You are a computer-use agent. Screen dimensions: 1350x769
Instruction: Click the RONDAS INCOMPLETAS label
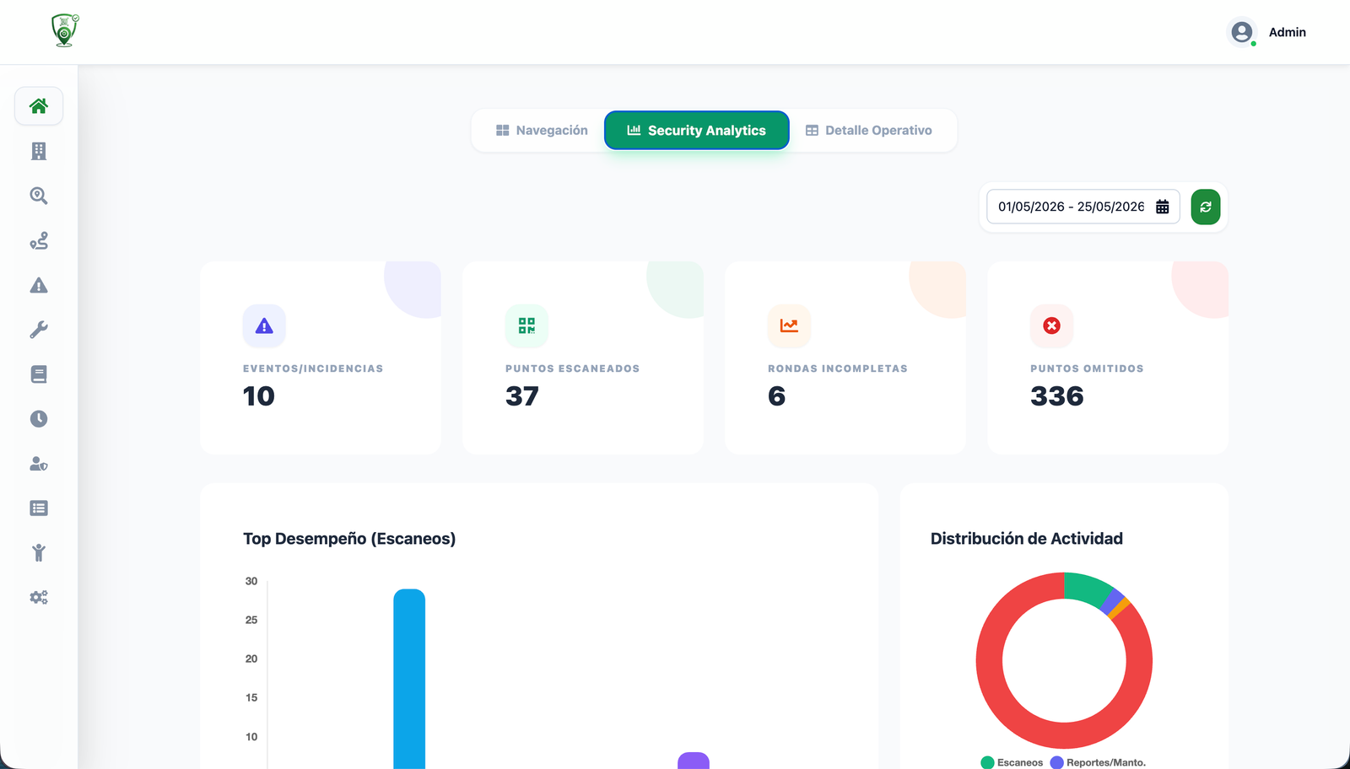pyautogui.click(x=838, y=368)
